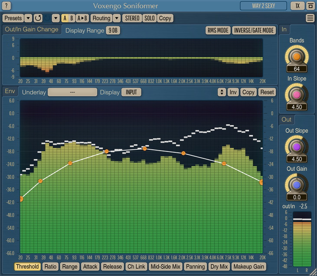Click the Out/In Gain Change tab

32,30
